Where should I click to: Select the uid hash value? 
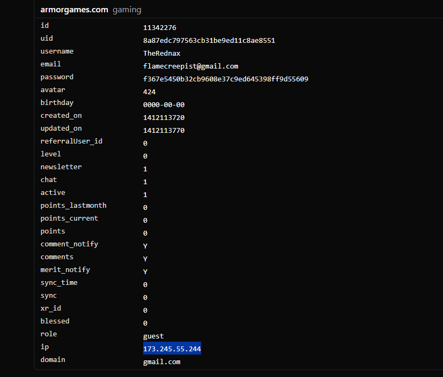pos(209,41)
